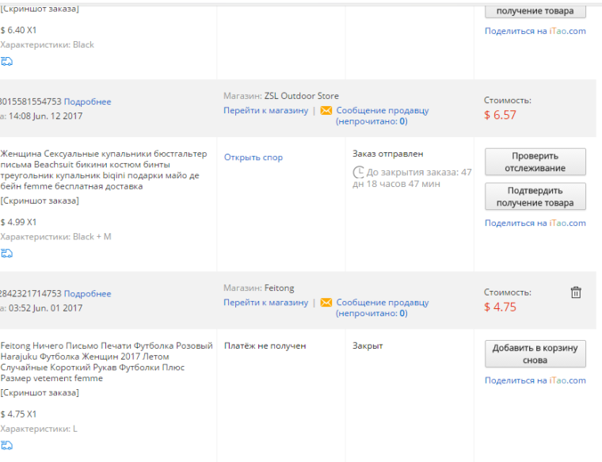Check tracking for the shipped order

point(535,162)
